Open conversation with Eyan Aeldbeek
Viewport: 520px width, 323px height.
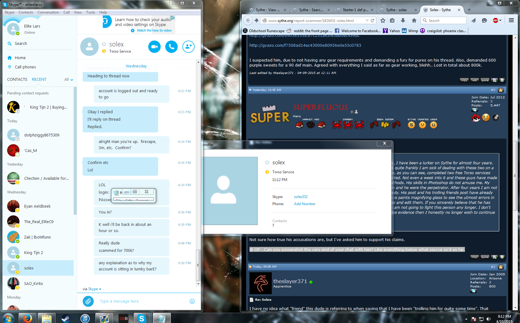coord(38,206)
